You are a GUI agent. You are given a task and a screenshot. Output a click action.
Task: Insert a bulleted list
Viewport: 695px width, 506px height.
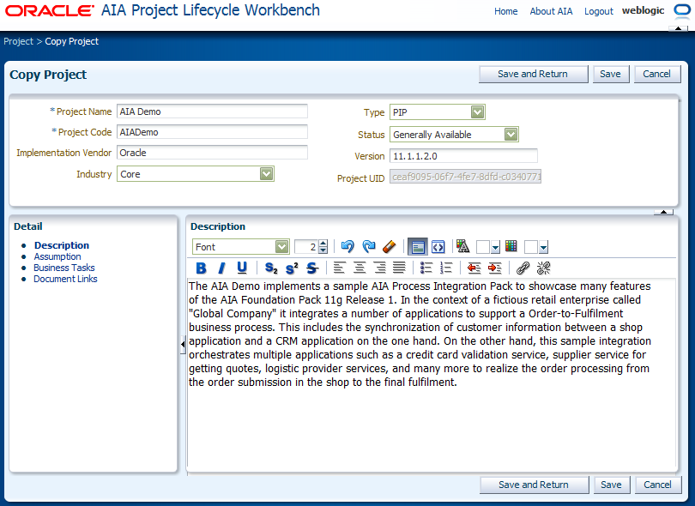pos(426,268)
